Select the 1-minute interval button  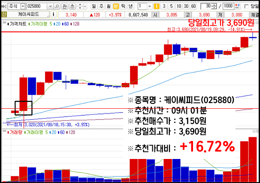(156, 6)
